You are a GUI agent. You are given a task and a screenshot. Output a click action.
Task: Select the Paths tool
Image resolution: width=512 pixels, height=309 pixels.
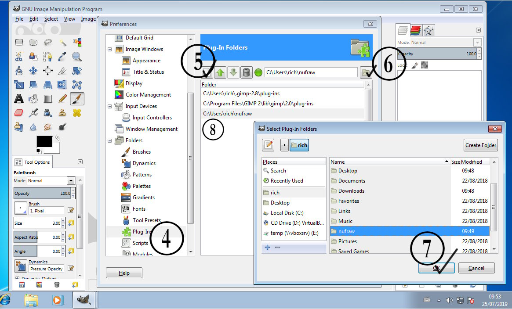(x=47, y=57)
